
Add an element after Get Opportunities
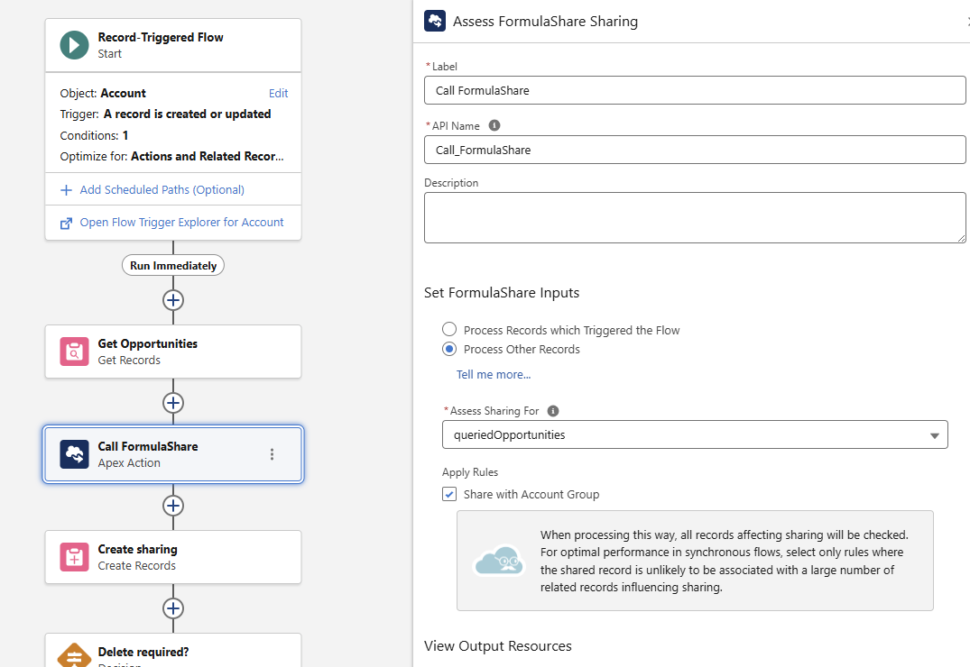[172, 403]
